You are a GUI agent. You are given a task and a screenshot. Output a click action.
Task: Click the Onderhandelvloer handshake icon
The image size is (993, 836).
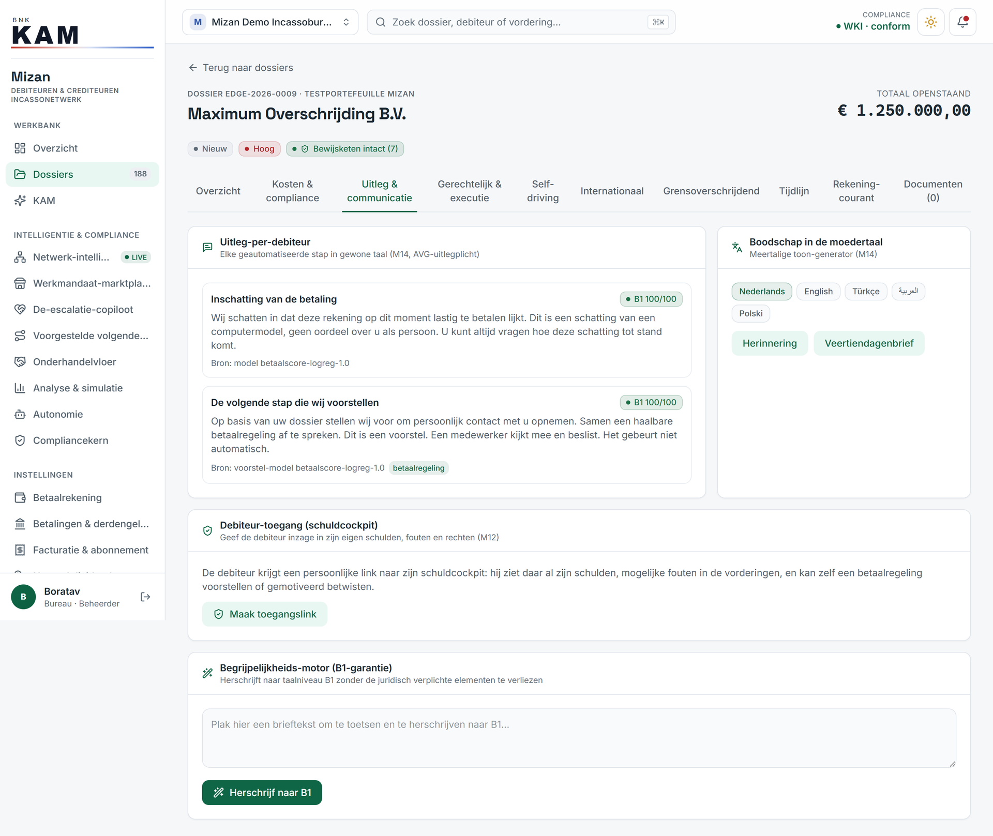20,362
